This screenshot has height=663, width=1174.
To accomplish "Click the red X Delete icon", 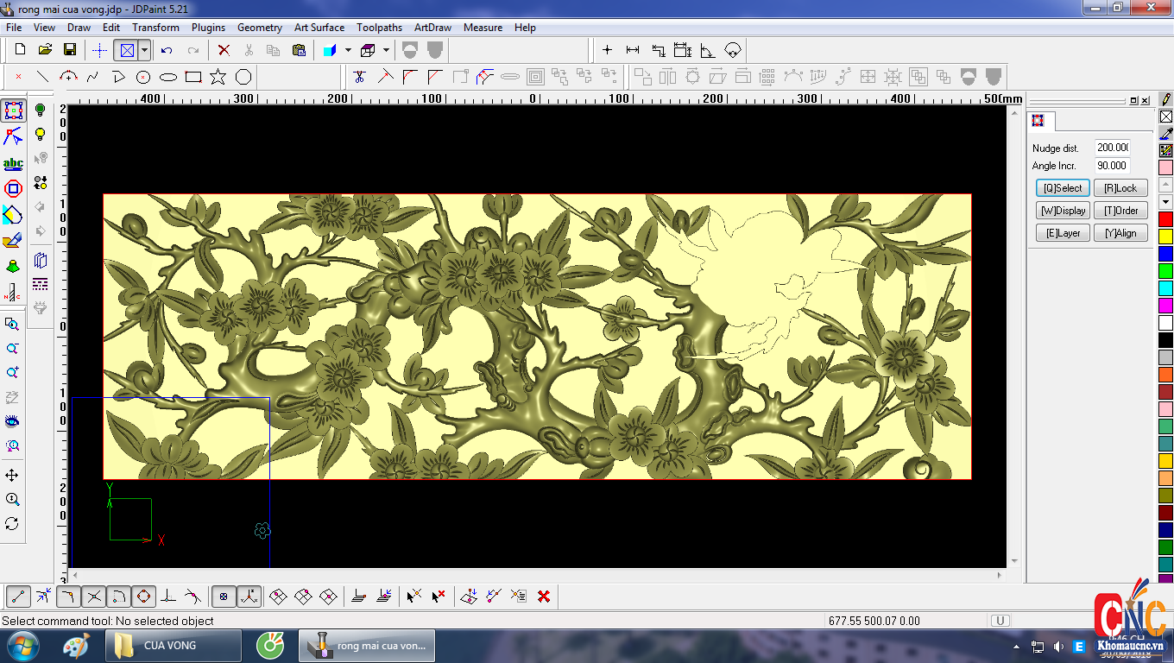I will point(224,50).
